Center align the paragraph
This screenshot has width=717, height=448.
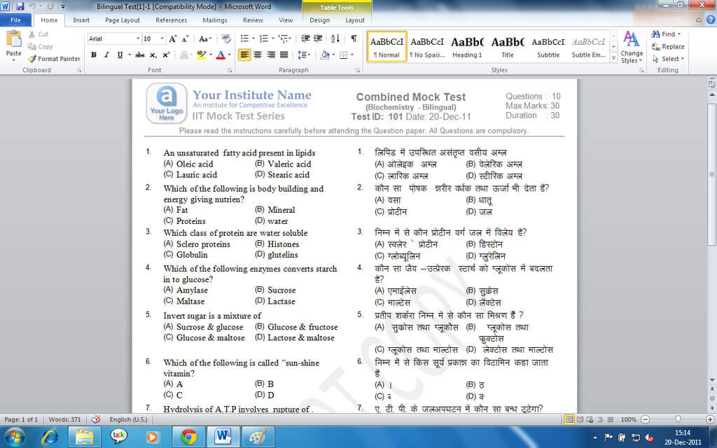point(258,55)
